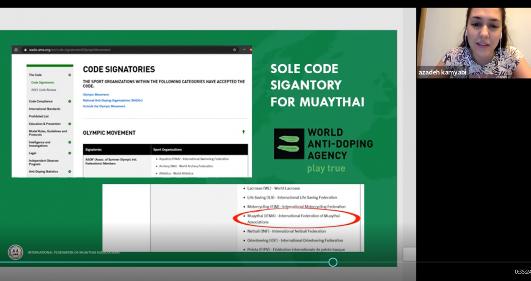Open International Standards menu item

(x=44, y=109)
